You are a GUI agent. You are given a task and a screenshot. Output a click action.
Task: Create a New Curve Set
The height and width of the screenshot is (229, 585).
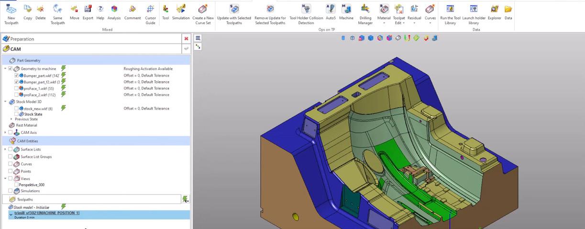pos(203,13)
